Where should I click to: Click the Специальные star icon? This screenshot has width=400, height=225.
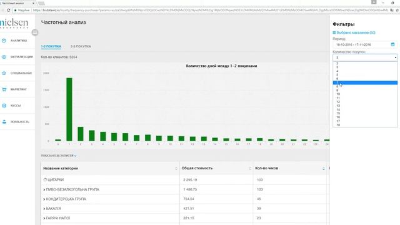click(4, 73)
